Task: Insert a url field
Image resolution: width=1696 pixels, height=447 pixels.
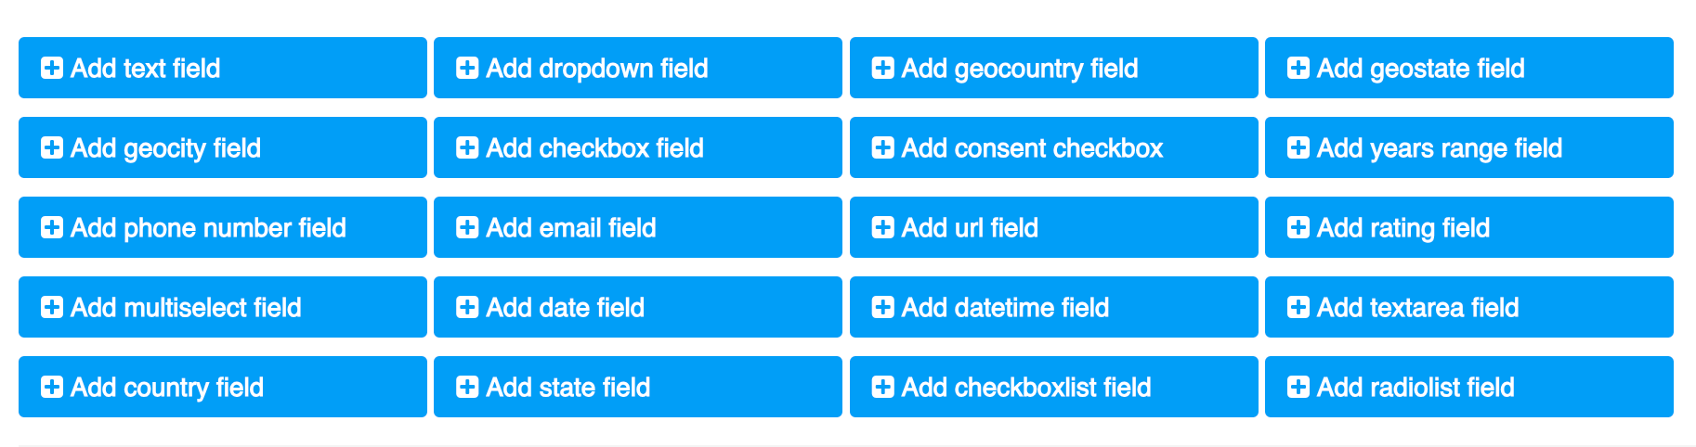Action: 1053,227
